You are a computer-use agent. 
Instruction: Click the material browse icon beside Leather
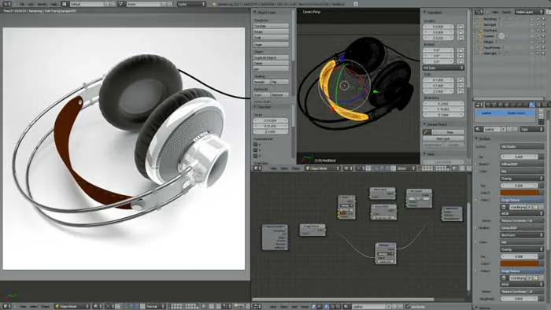click(x=479, y=129)
